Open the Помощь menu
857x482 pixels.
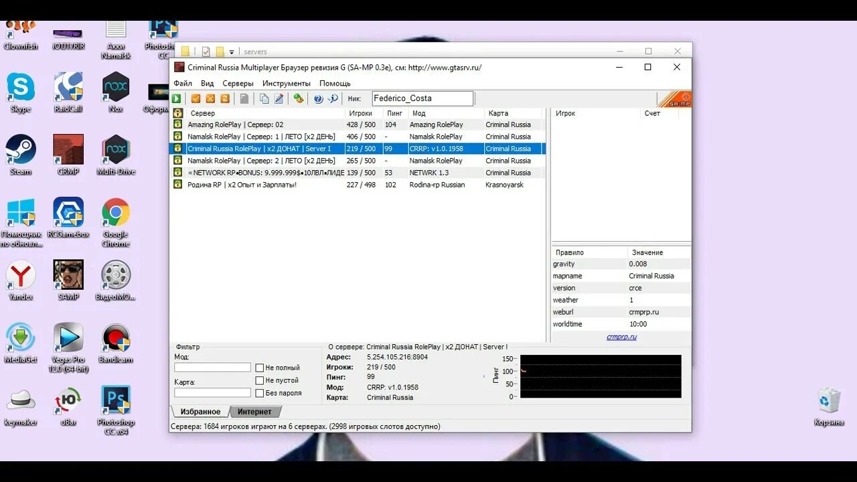pos(335,84)
